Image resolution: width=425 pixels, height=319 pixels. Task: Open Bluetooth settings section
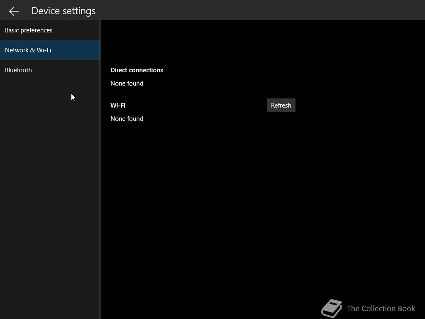pyautogui.click(x=50, y=70)
